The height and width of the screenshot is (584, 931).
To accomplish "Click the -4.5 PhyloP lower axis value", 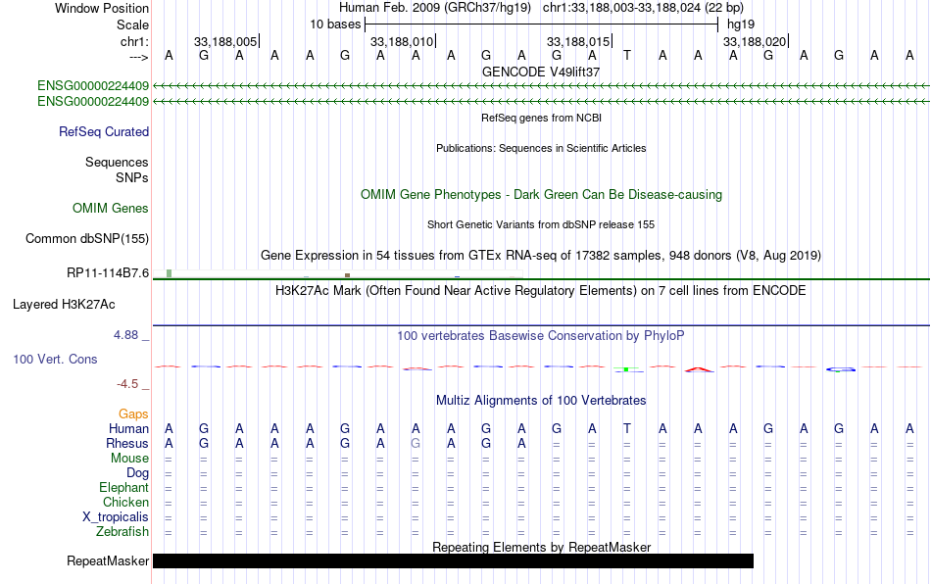I will (x=127, y=384).
